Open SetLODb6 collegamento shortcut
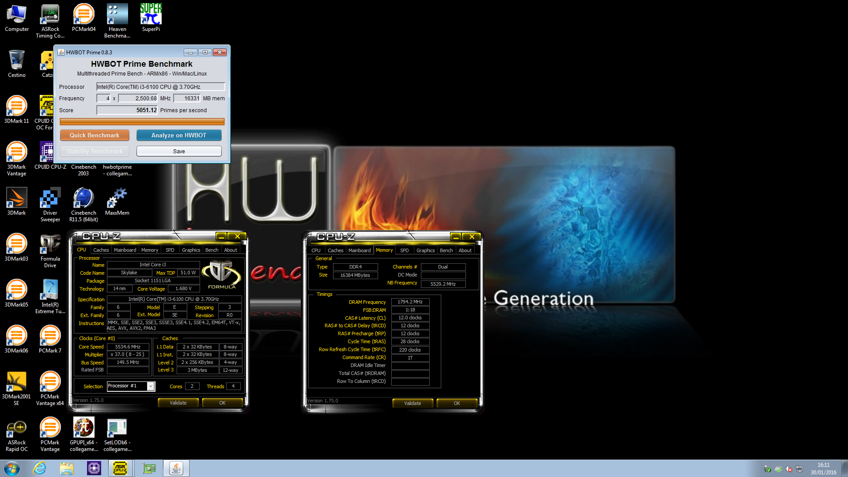 coord(117,435)
